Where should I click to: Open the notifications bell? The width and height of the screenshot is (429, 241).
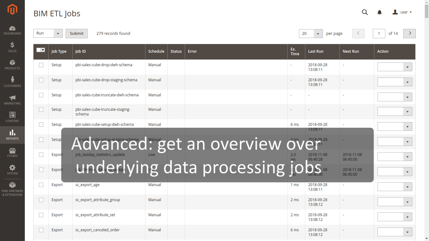tap(379, 12)
